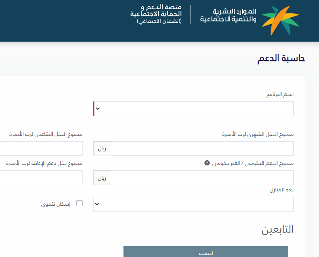Image resolution: width=319 pixels, height=257 pixels.
Task: Click the حاسبة الدعم page heading
Action: (281, 59)
